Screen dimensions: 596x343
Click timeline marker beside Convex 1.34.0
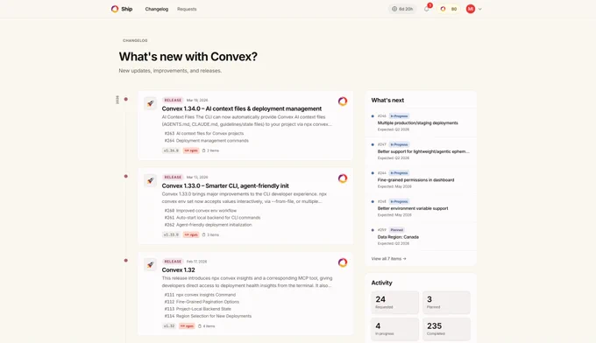126,100
